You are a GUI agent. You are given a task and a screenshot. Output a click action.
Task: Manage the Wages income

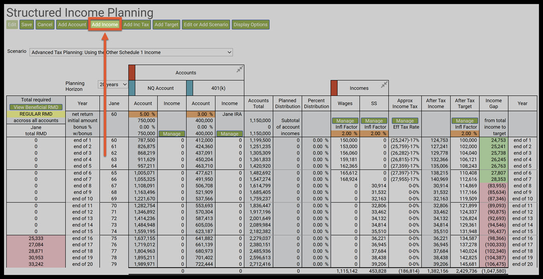click(345, 121)
